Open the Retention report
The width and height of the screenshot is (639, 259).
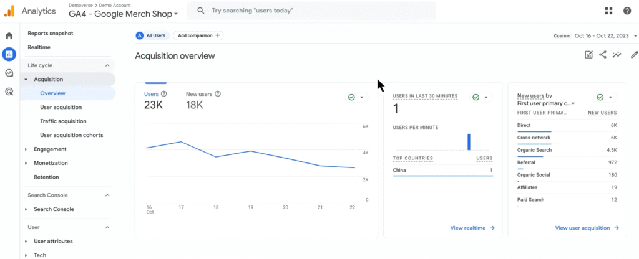click(46, 177)
